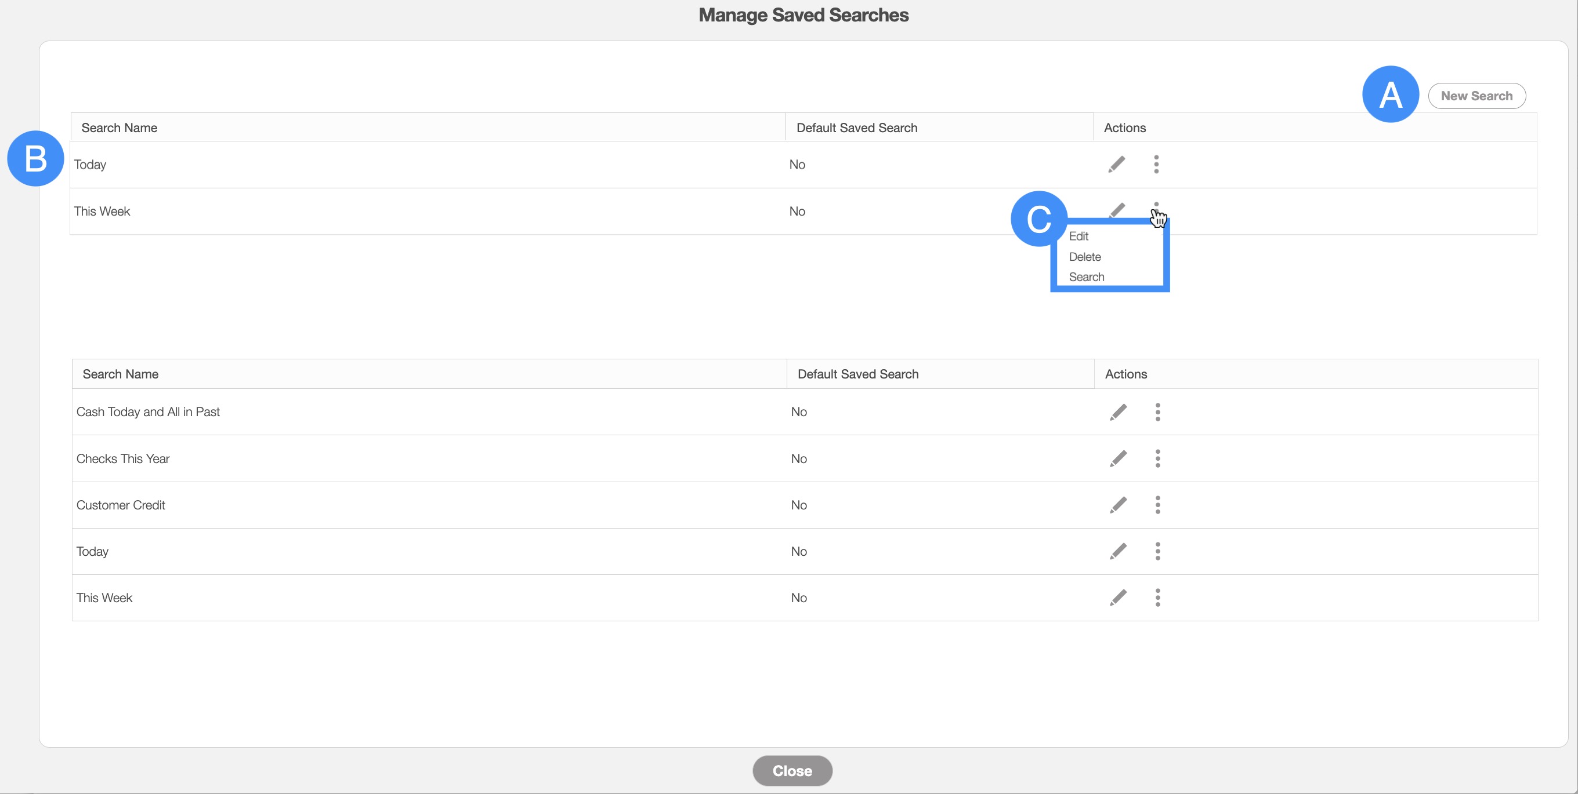Click pencil icon in Customer Credit row
This screenshot has height=794, width=1578.
(x=1118, y=505)
